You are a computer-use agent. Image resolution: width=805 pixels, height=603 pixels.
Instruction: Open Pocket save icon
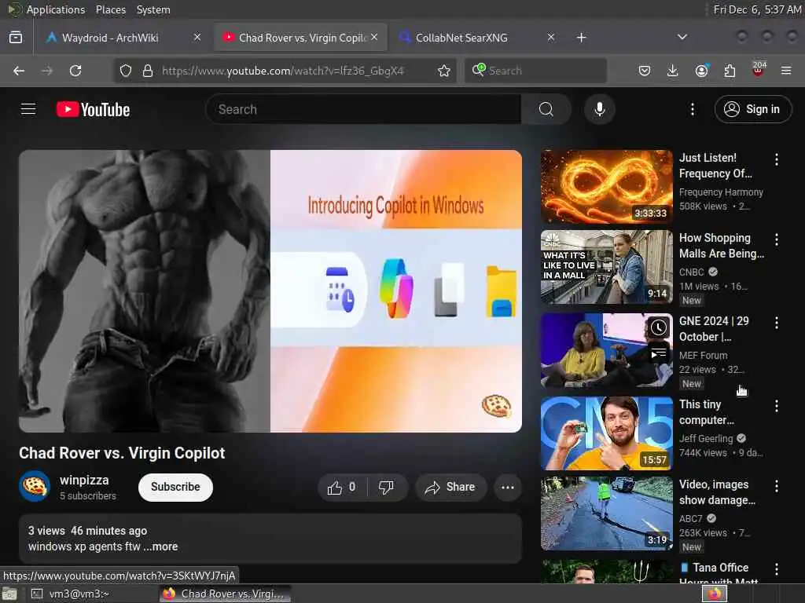click(645, 71)
